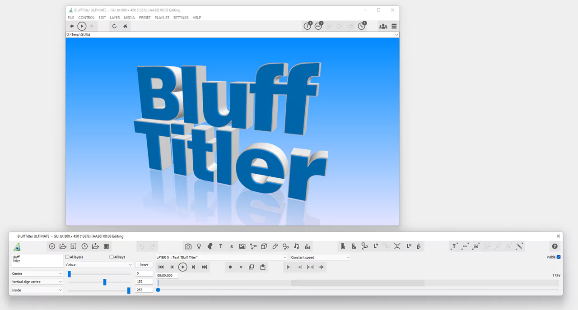The width and height of the screenshot is (578, 310).
Task: Toggle the layer Visible checkbox
Action: point(559,257)
